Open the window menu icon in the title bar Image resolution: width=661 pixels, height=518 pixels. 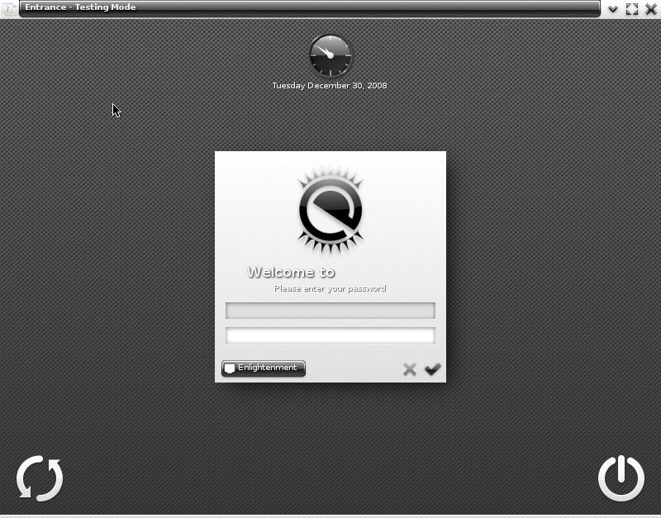pyautogui.click(x=8, y=9)
